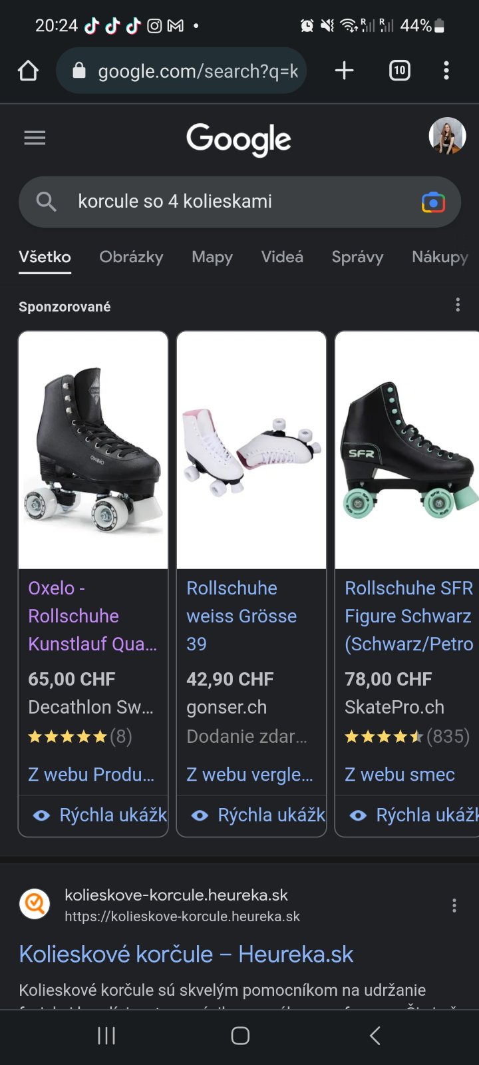
Task: Tap the Google account profile picture
Action: coord(447,136)
